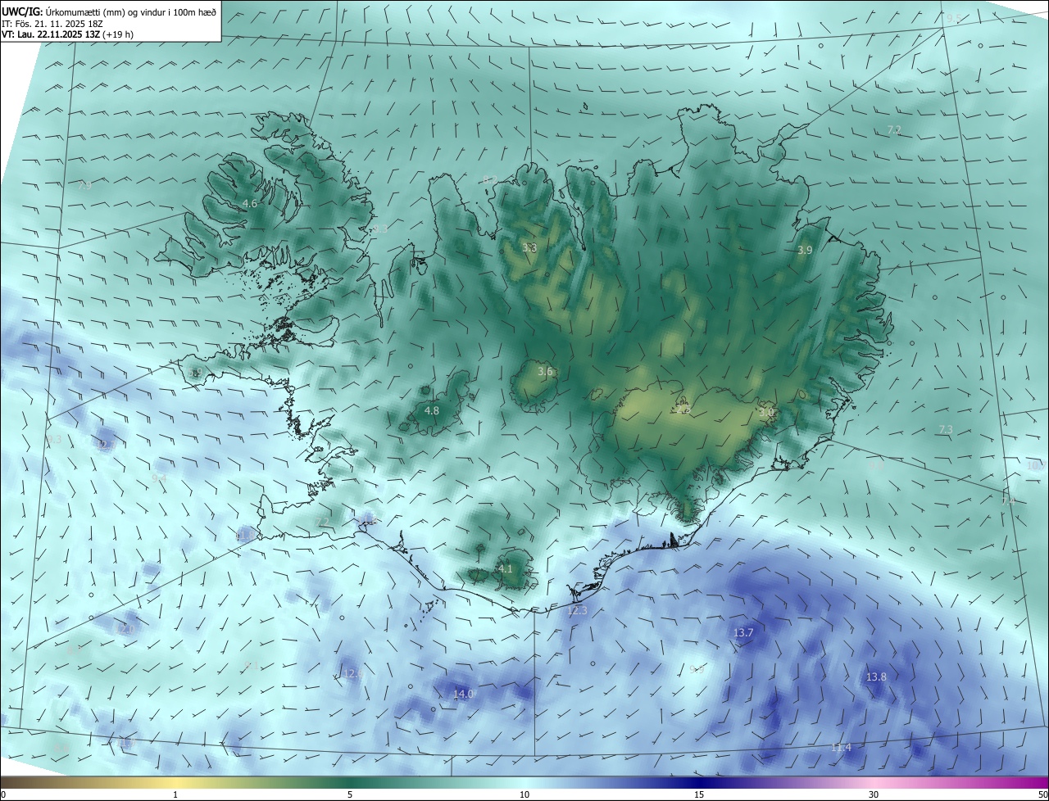Click the 3.3 value in north Iceland
The width and height of the screenshot is (1049, 801).
tap(529, 247)
